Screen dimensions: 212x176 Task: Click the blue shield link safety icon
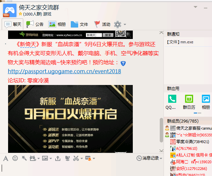[x=123, y=63]
